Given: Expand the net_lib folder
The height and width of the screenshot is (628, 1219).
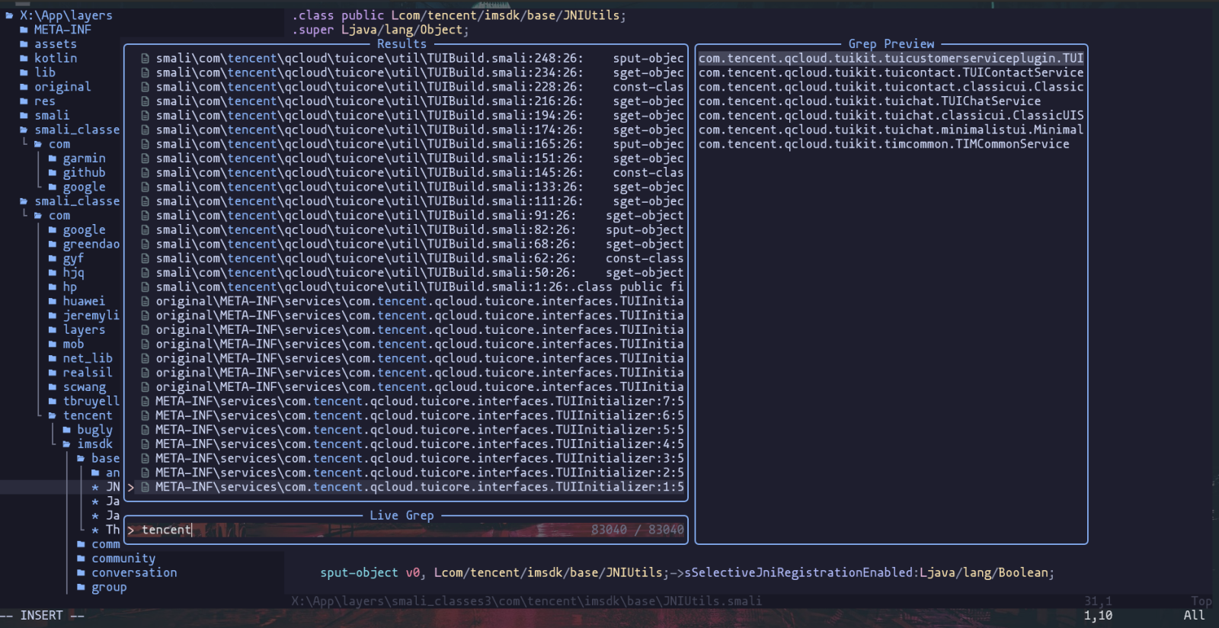Looking at the screenshot, I should (x=80, y=358).
